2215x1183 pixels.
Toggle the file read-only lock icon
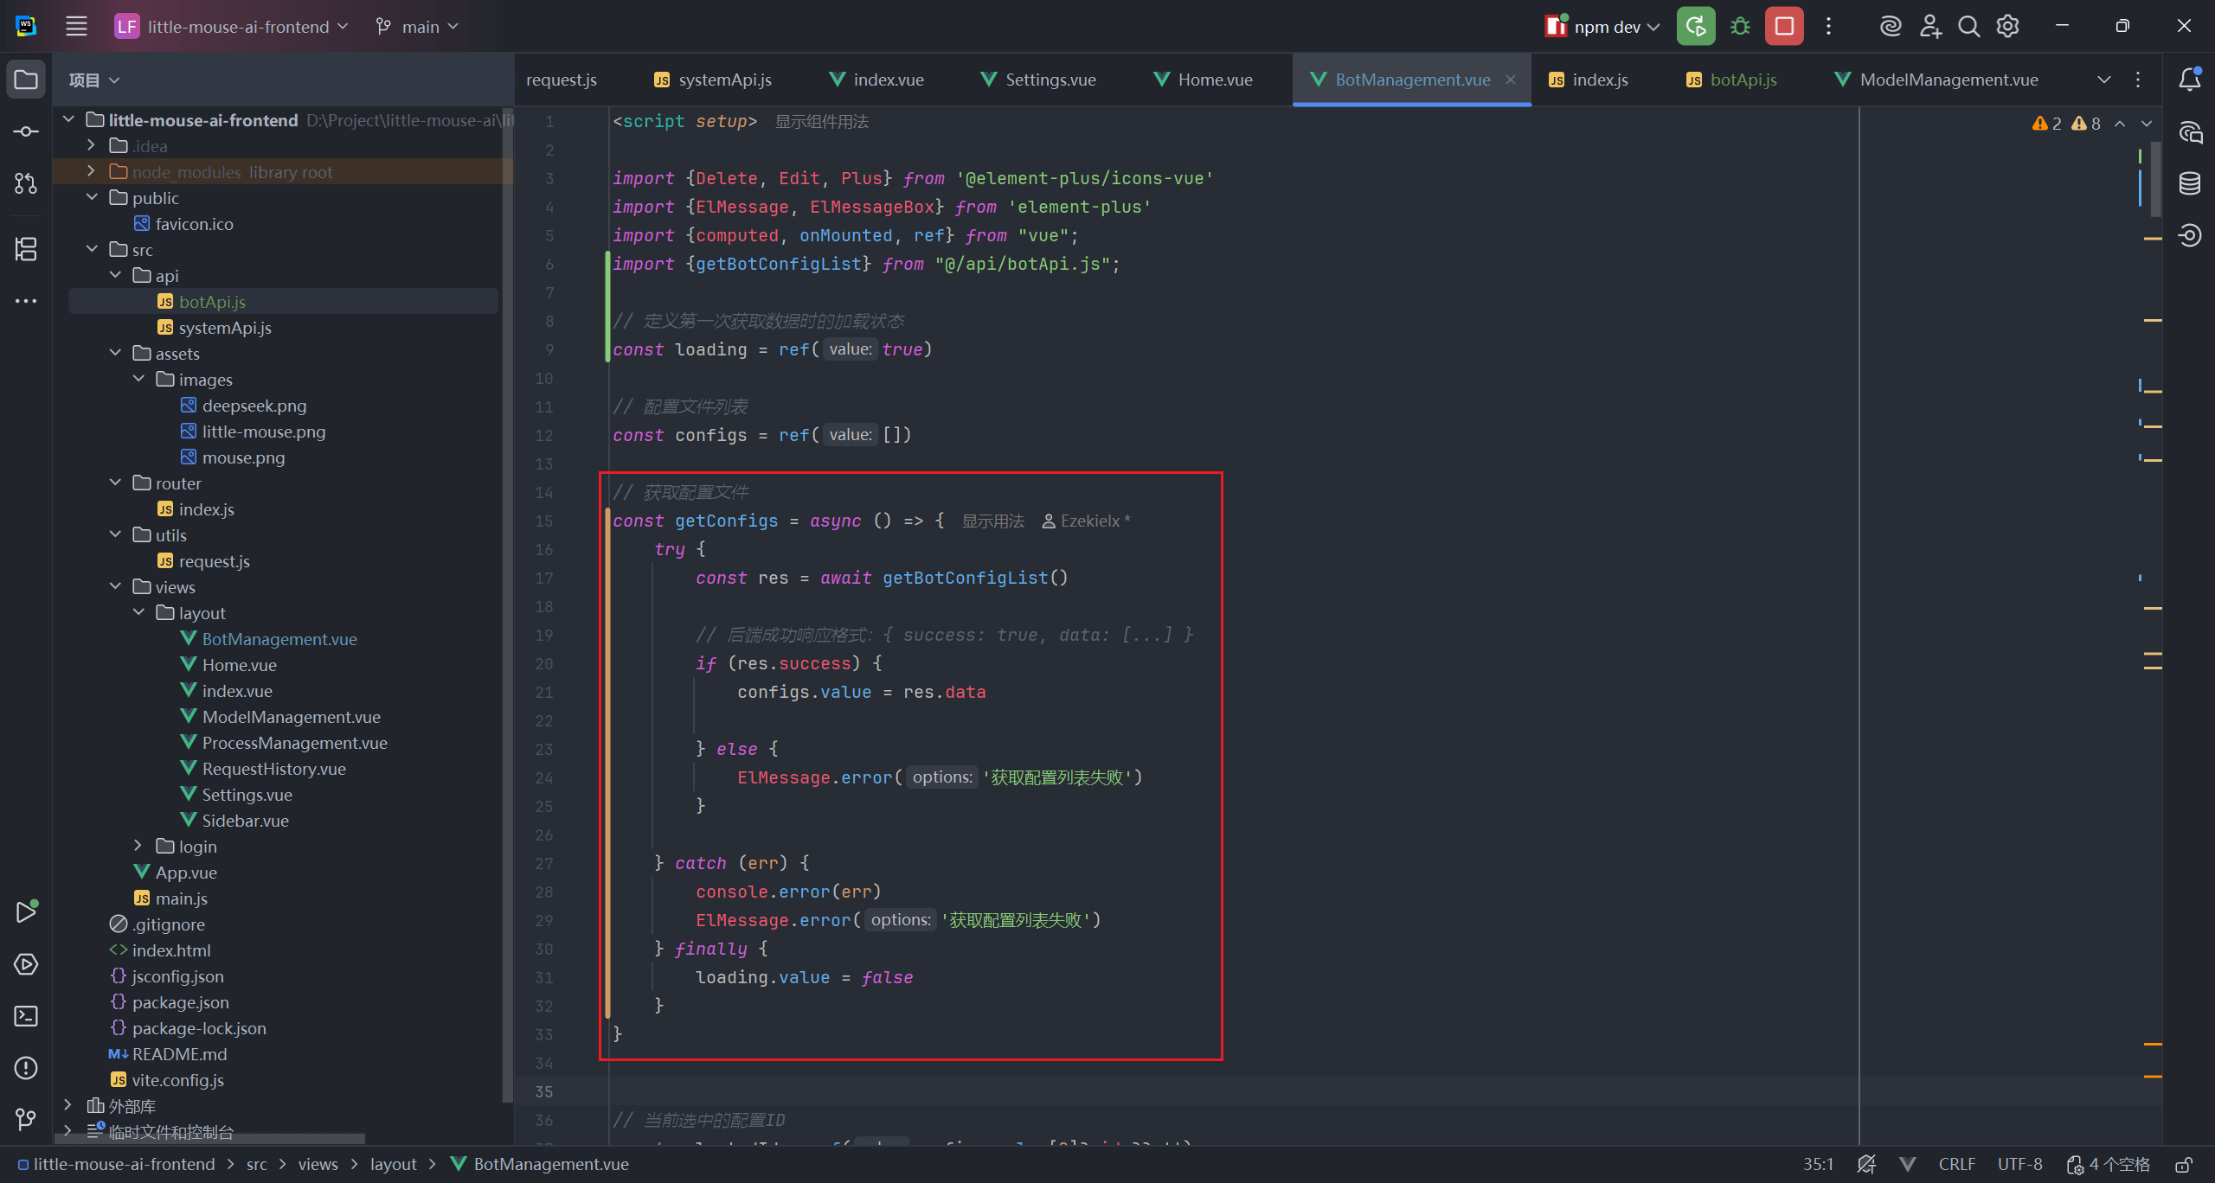coord(2184,1165)
